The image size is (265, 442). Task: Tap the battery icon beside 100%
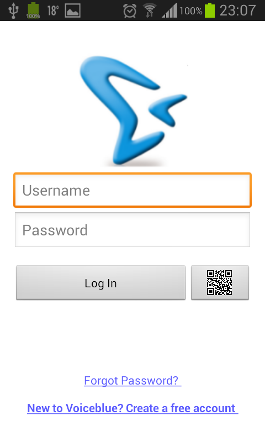tap(210, 10)
